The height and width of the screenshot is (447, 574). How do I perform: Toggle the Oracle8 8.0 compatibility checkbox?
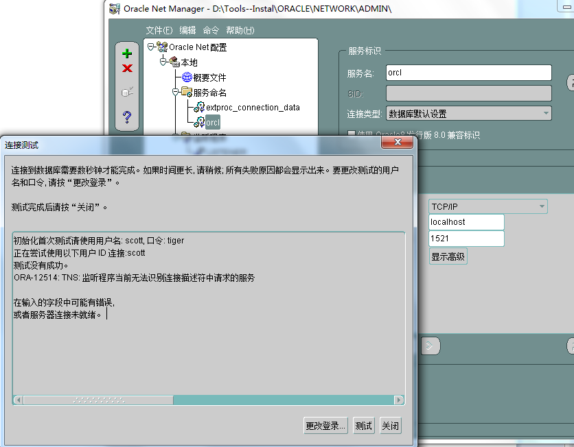click(351, 134)
